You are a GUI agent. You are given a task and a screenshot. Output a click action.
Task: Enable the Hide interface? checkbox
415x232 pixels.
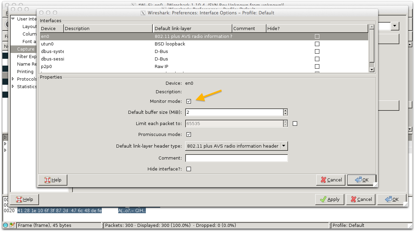(x=189, y=169)
